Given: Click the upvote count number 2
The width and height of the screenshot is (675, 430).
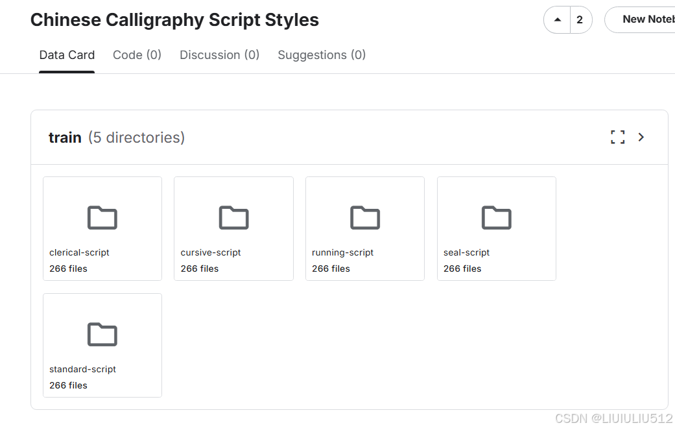Looking at the screenshot, I should pyautogui.click(x=580, y=19).
